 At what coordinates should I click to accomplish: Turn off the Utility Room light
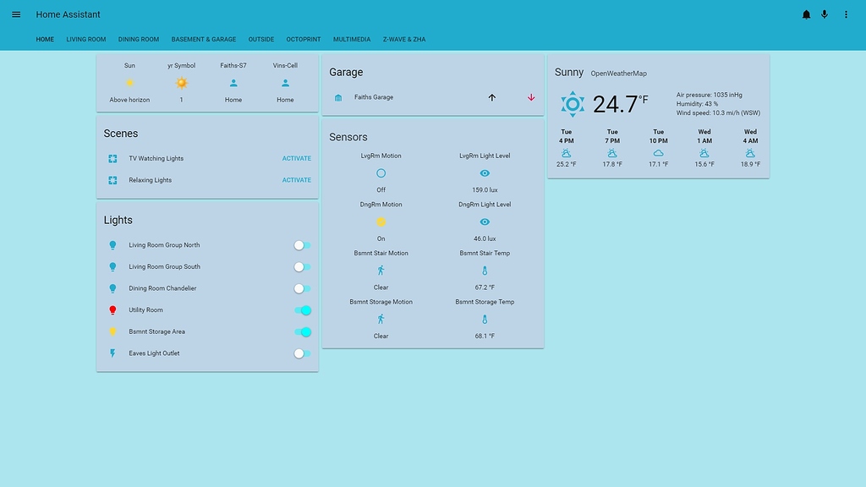[303, 310]
